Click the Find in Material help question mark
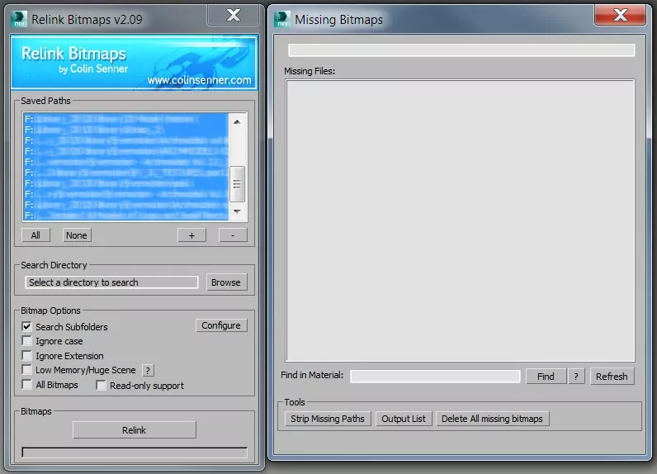Screen dimensions: 657x474 (x=576, y=377)
